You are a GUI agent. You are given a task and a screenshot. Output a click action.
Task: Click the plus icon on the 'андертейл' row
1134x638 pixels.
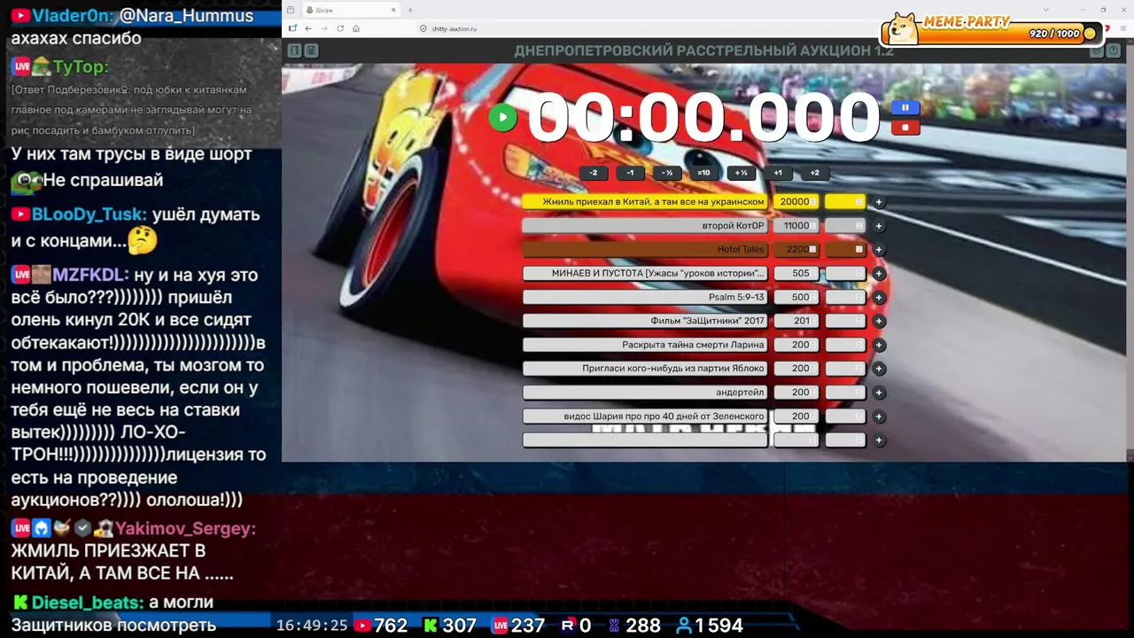point(879,393)
